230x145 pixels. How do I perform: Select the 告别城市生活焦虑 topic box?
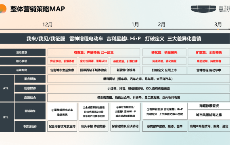[x=62, y=70]
